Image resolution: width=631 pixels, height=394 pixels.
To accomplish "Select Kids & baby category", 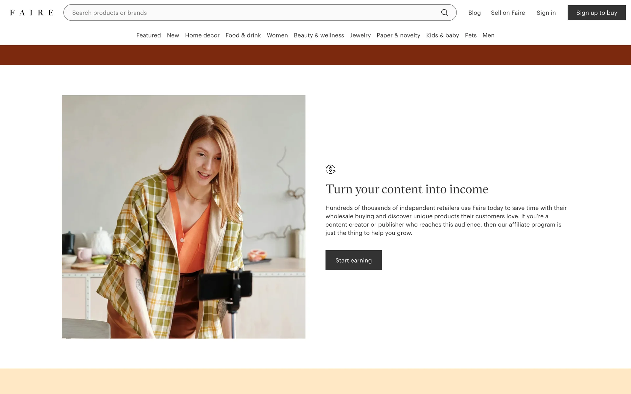I will click(442, 35).
